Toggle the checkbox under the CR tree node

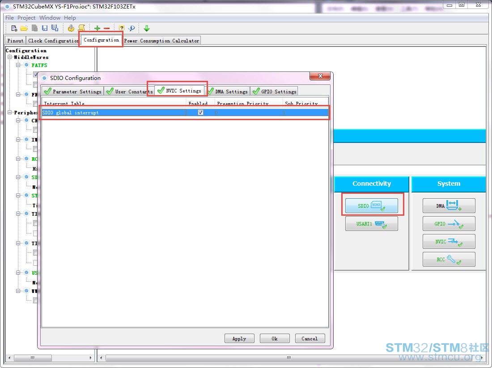click(35, 130)
